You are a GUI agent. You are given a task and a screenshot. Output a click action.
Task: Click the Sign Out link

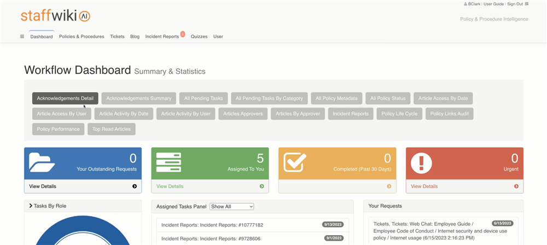(x=515, y=4)
